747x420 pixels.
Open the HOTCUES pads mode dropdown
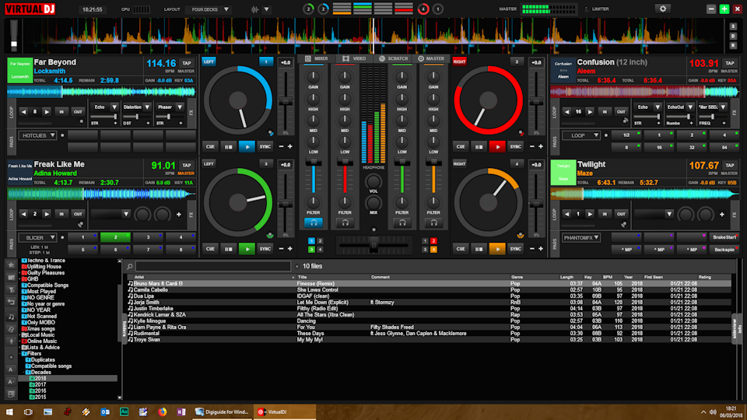[x=37, y=135]
